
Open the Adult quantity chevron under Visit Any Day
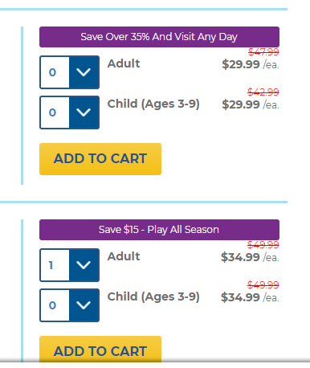click(84, 72)
